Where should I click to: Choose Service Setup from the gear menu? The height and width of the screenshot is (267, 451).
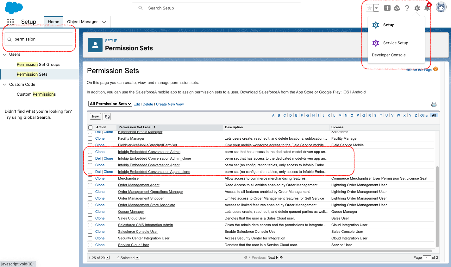point(396,43)
